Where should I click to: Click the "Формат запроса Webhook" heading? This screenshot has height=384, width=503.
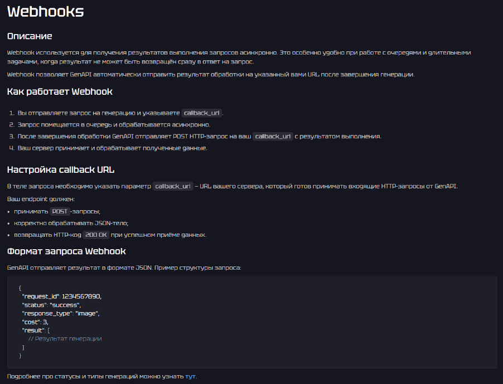click(x=66, y=251)
